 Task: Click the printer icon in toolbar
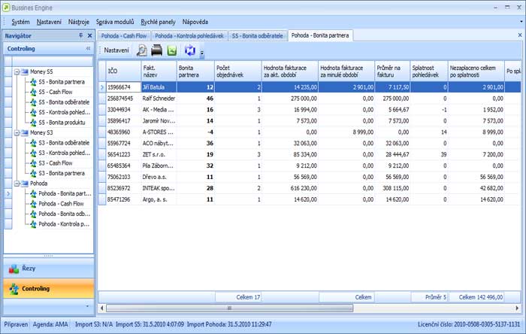(x=157, y=50)
